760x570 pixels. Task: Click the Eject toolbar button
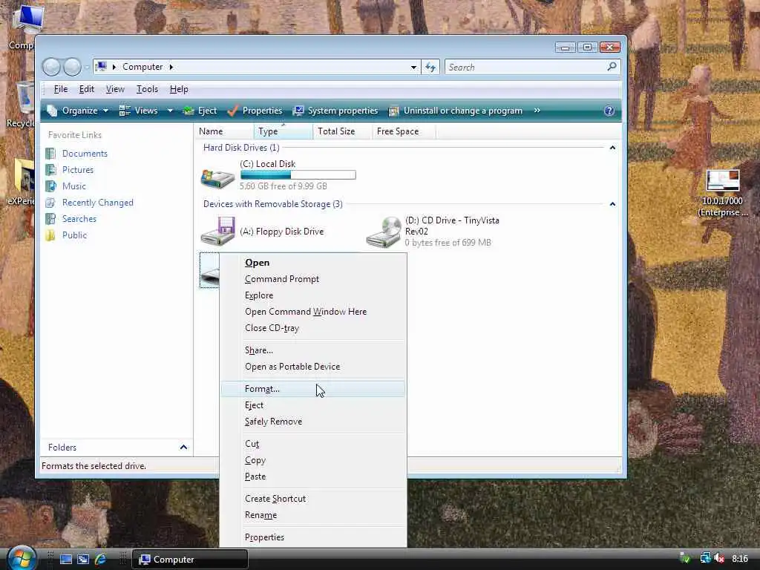[x=200, y=111]
